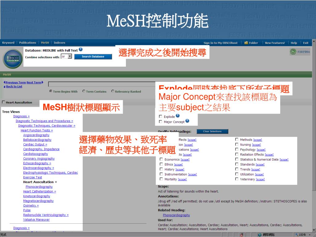Open the New Features! menu item
This screenshot has height=237, width=316.
point(275,43)
